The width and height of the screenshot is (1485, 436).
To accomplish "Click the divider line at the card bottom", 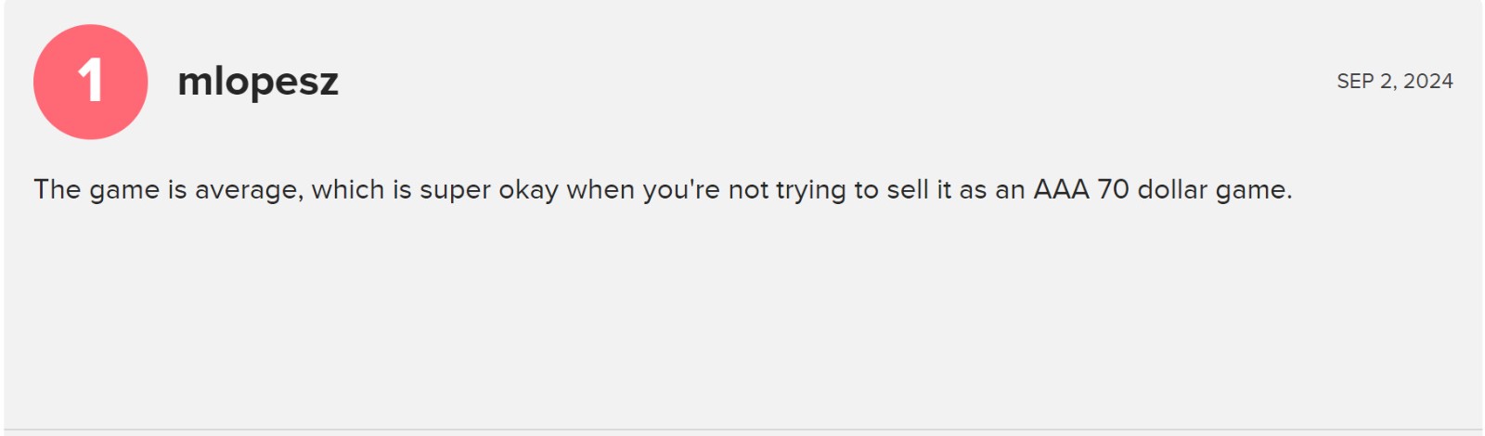I will coord(742,430).
